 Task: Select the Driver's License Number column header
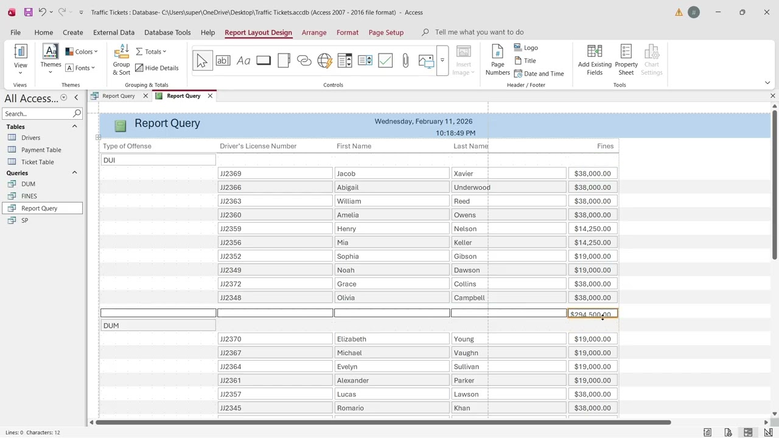tap(258, 146)
